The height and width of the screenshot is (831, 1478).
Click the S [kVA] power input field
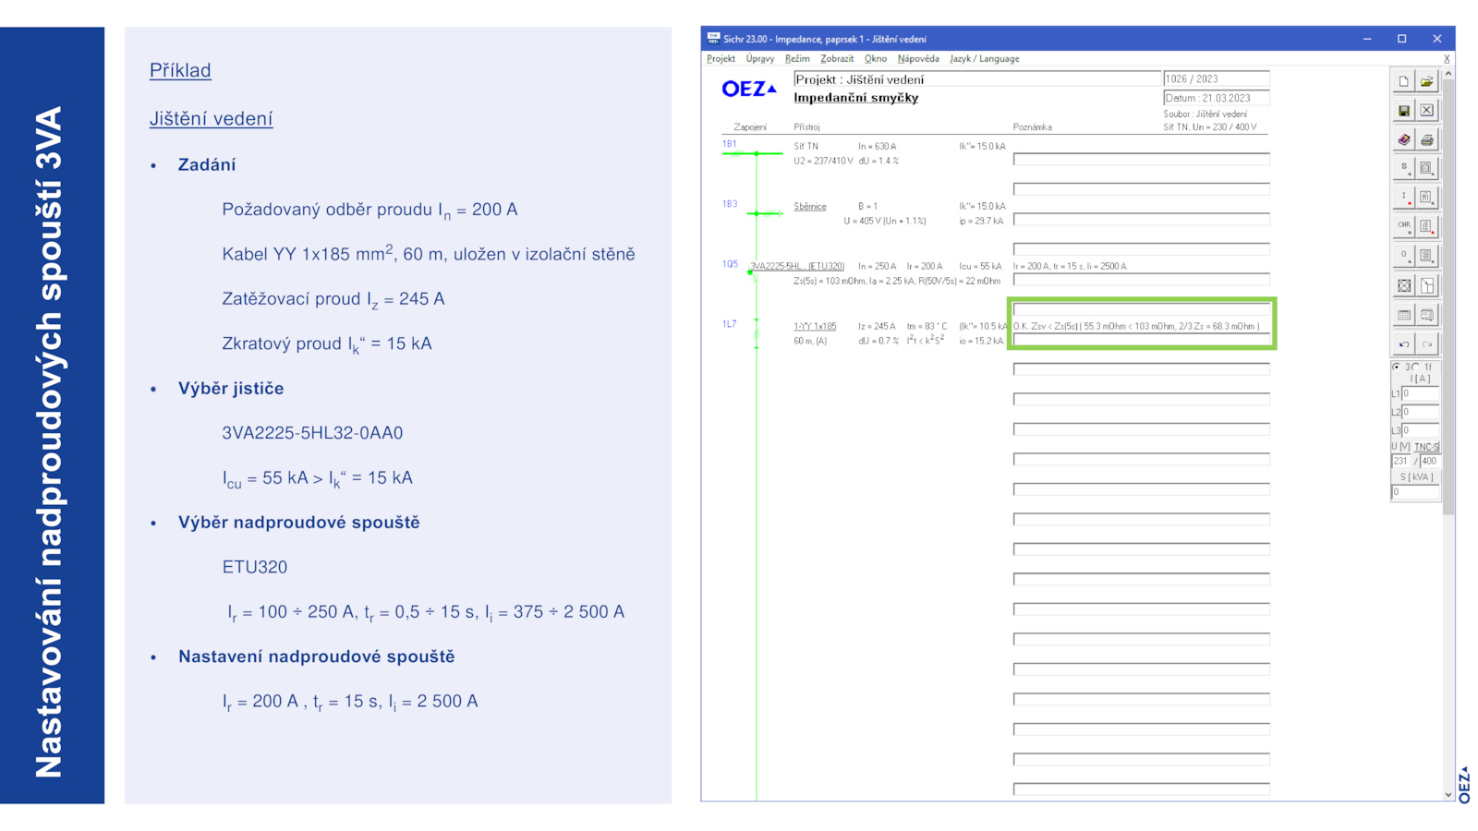[1415, 492]
